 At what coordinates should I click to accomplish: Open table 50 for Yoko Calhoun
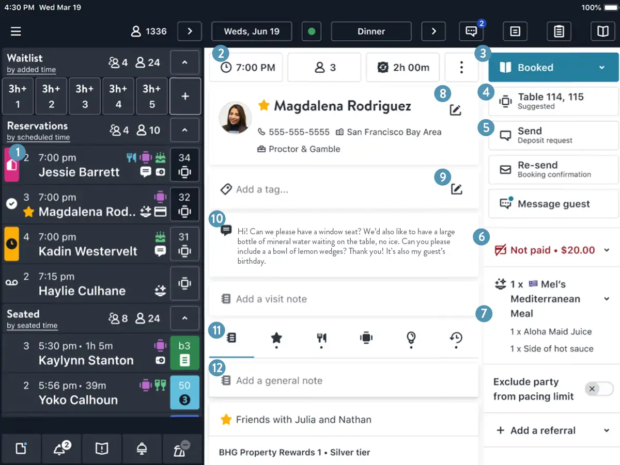tap(184, 393)
